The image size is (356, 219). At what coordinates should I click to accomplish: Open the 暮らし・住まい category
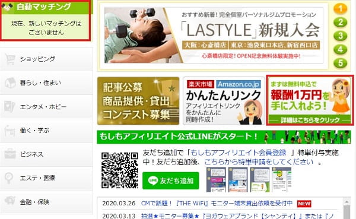coord(46,83)
